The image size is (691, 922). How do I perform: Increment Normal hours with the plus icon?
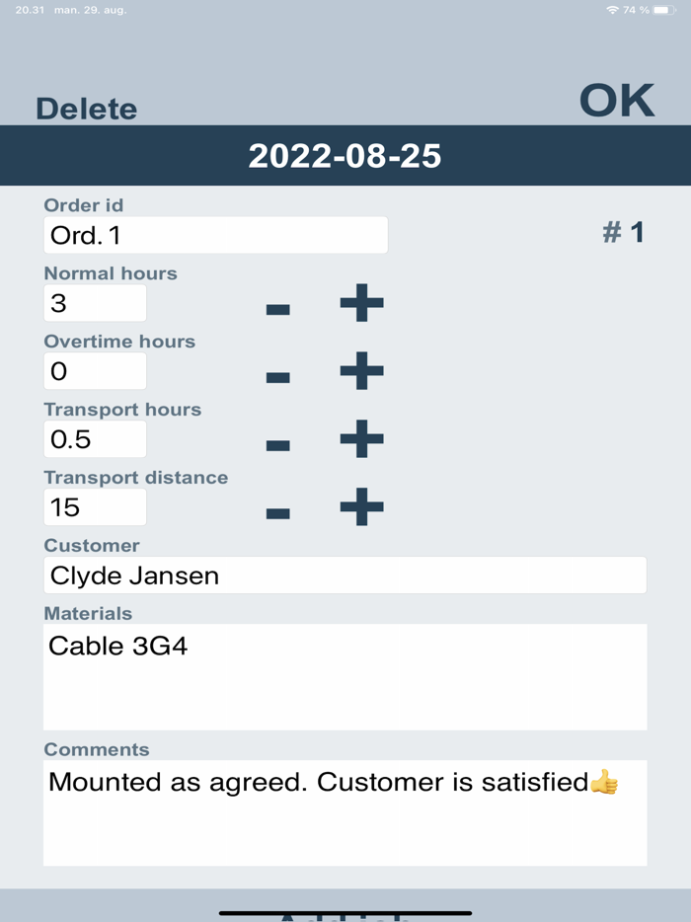360,303
